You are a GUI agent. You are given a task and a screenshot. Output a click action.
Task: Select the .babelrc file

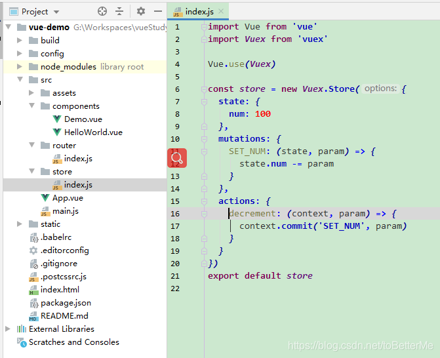[x=56, y=237]
